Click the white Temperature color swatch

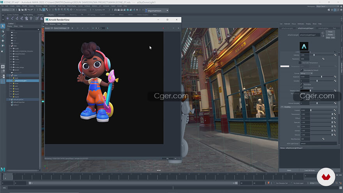pyautogui.click(x=285, y=66)
